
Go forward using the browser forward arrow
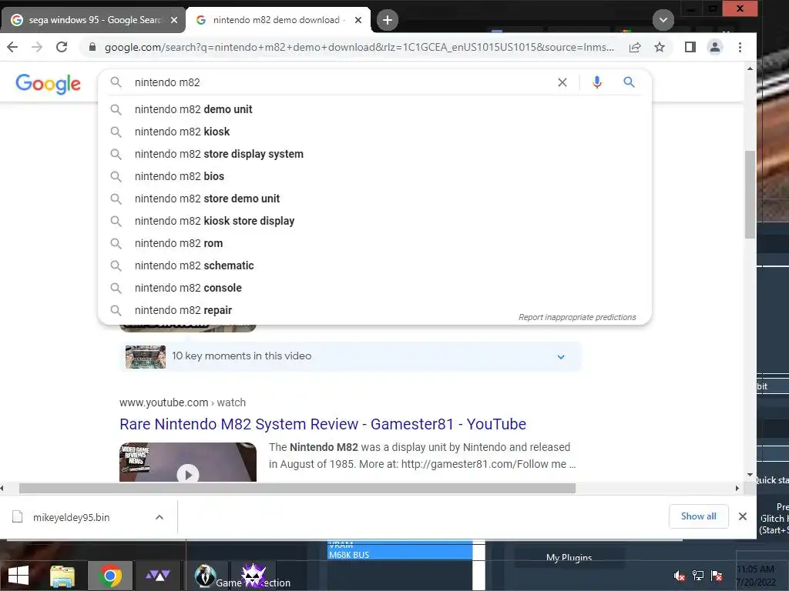pos(37,47)
